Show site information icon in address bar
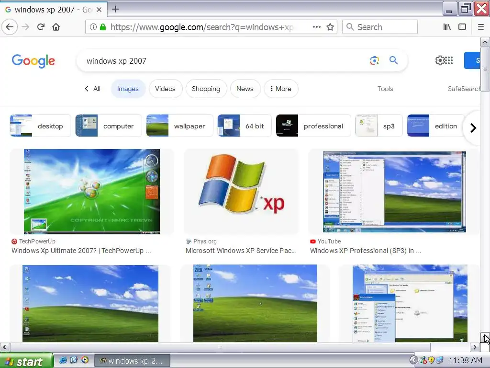The image size is (490, 368). tap(93, 27)
